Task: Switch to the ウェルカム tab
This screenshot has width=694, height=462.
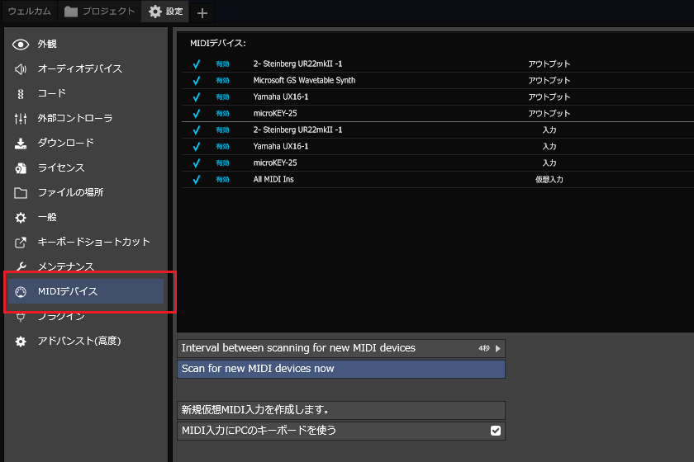Action: 29,12
